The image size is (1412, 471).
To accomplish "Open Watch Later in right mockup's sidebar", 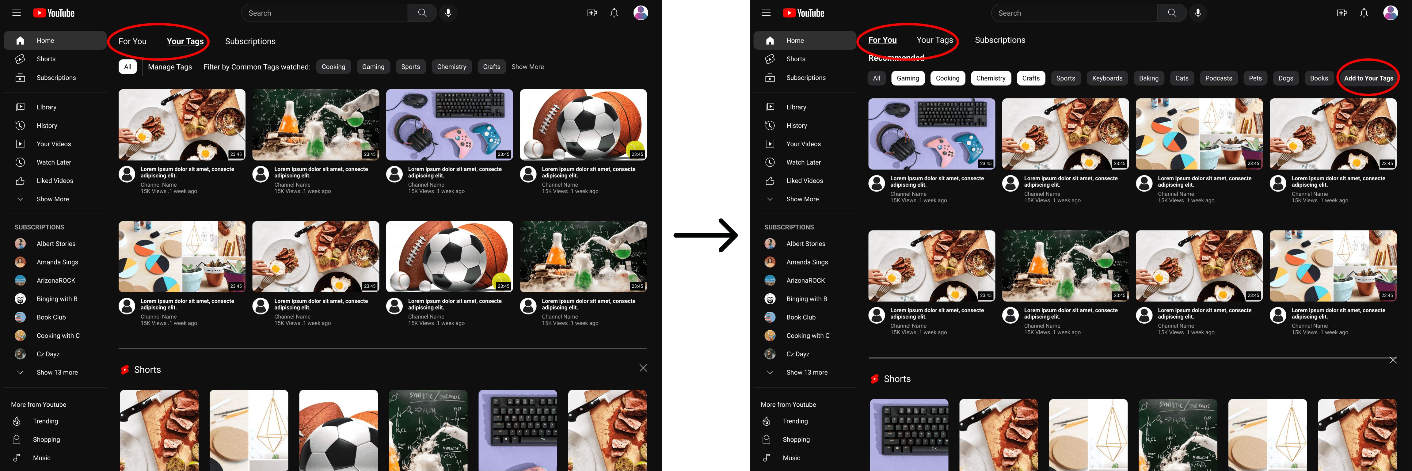I will tap(803, 162).
